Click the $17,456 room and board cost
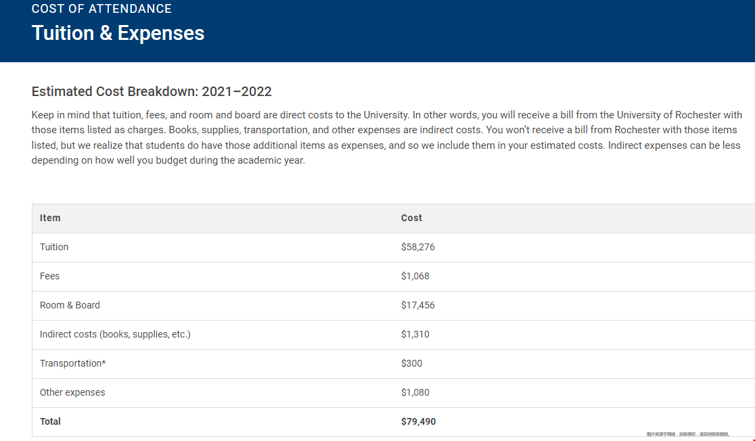 pyautogui.click(x=418, y=305)
